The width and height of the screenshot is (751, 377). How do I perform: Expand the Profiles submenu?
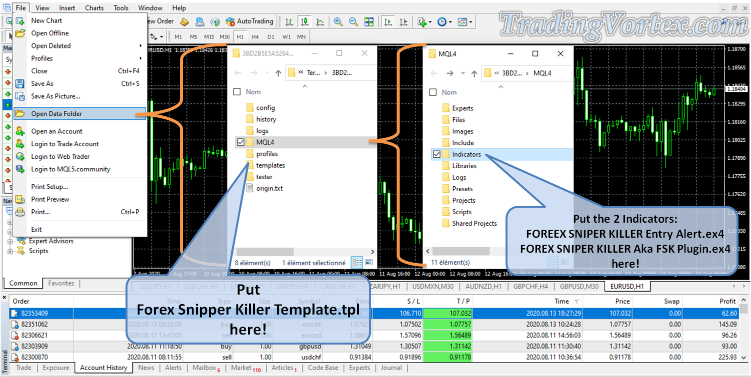(x=79, y=58)
